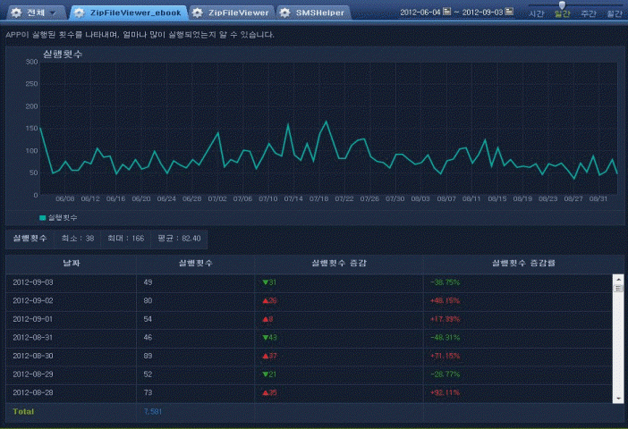The image size is (628, 429).
Task: Click the green down arrow 43 value
Action: [x=269, y=338]
